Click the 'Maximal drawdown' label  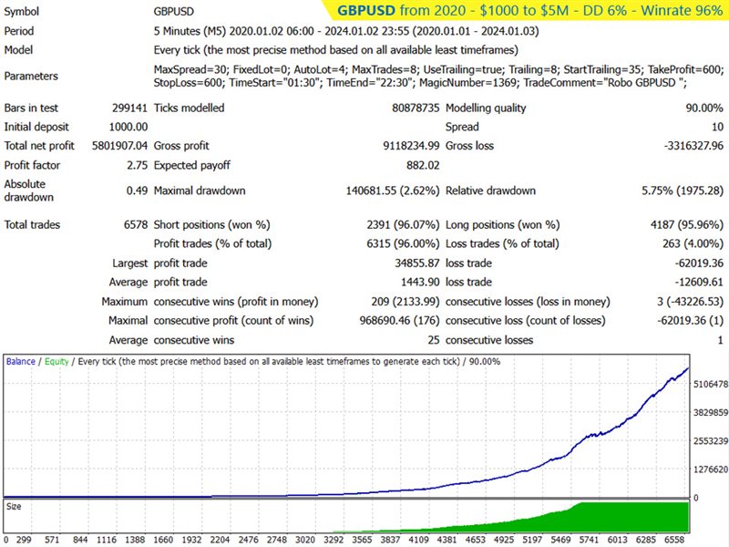200,191
